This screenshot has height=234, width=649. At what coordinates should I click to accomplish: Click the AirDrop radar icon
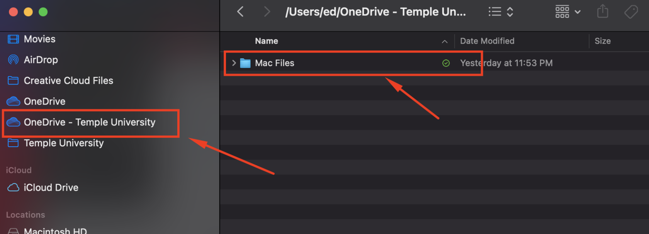point(13,60)
